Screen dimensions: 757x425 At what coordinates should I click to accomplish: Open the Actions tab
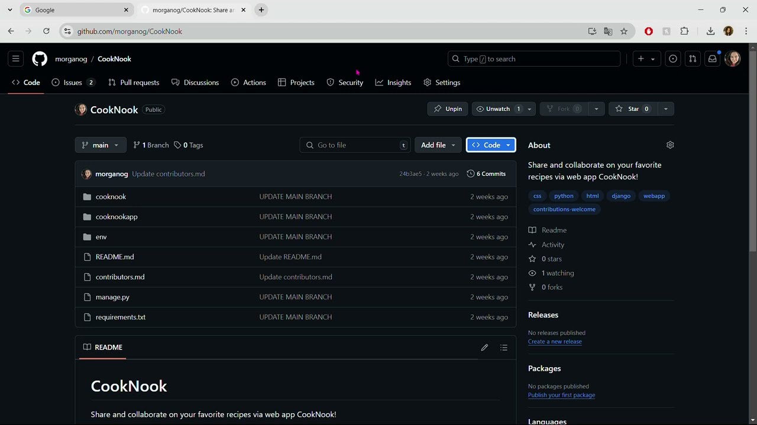tap(248, 83)
